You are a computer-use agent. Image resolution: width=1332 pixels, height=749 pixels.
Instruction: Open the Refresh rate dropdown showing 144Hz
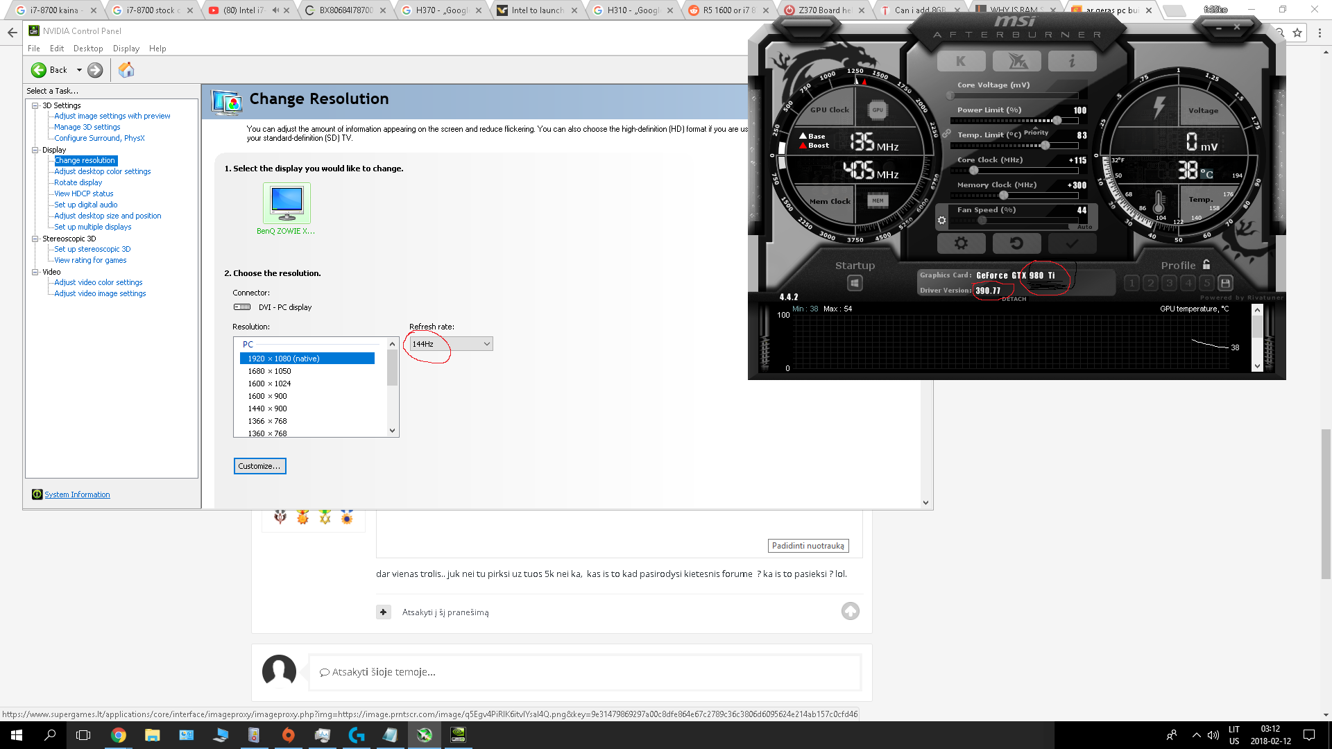[451, 344]
